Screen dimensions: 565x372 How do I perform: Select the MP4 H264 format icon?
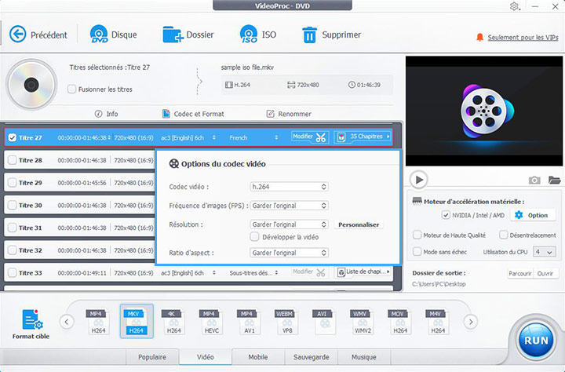point(98,321)
